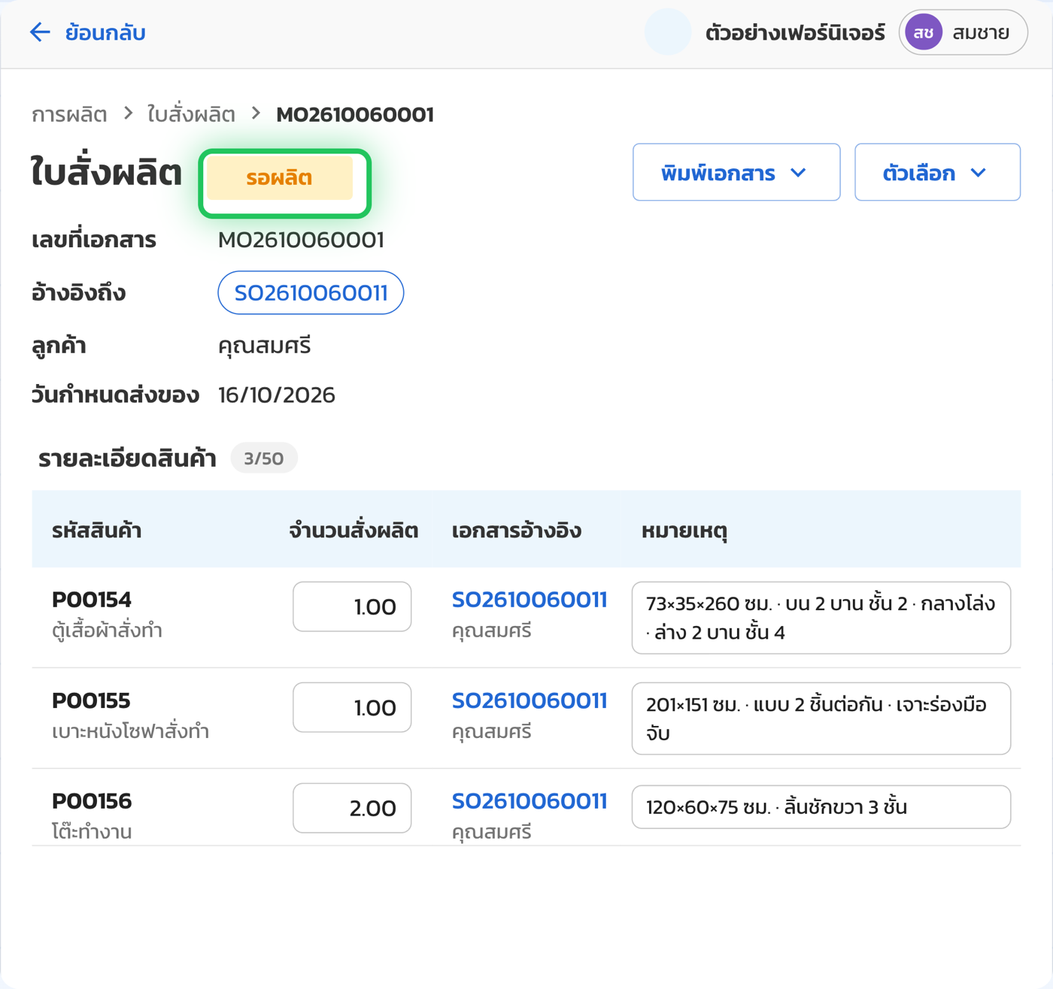Click chevron on พิมพ์เอกสาร button
The width and height of the screenshot is (1053, 989).
[x=799, y=173]
